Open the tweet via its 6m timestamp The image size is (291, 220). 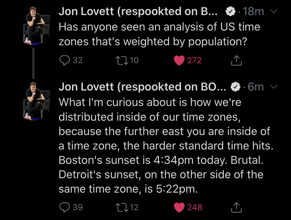(256, 87)
